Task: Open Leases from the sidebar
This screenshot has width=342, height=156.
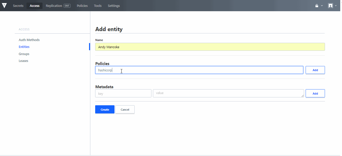Action: click(23, 61)
